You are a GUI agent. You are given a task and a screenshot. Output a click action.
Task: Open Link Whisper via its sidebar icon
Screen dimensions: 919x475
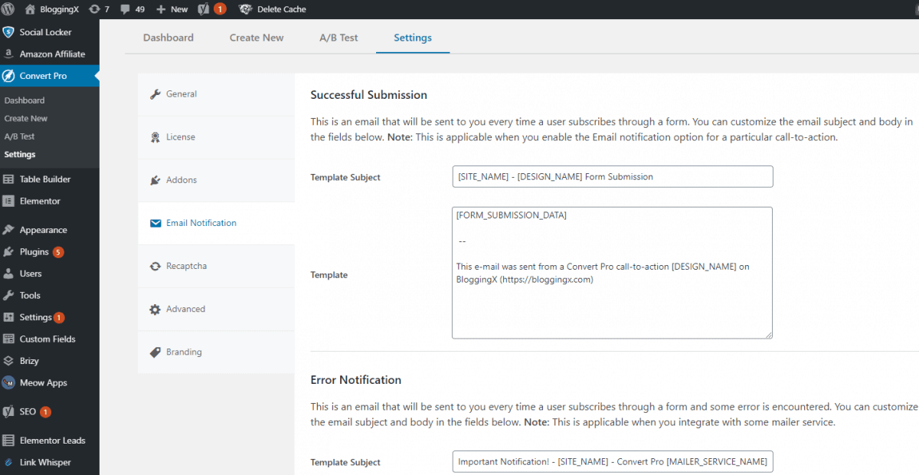coord(8,463)
